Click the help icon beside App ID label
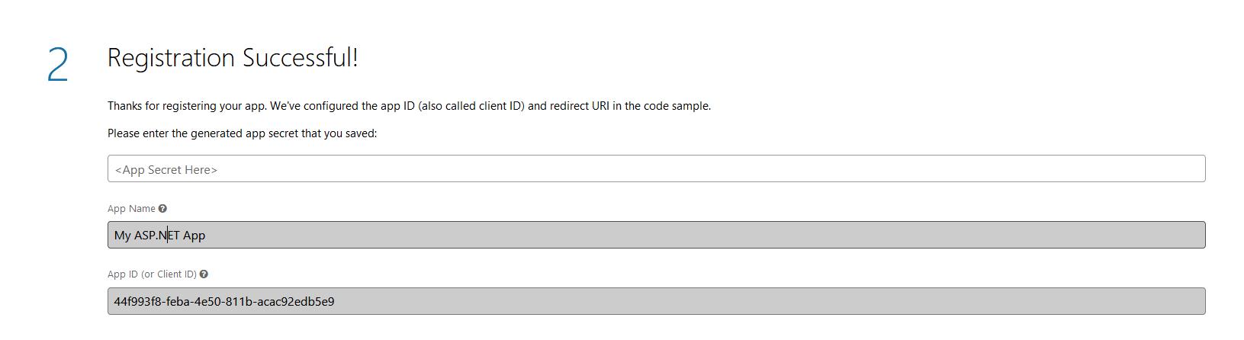This screenshot has width=1244, height=340. pos(204,274)
